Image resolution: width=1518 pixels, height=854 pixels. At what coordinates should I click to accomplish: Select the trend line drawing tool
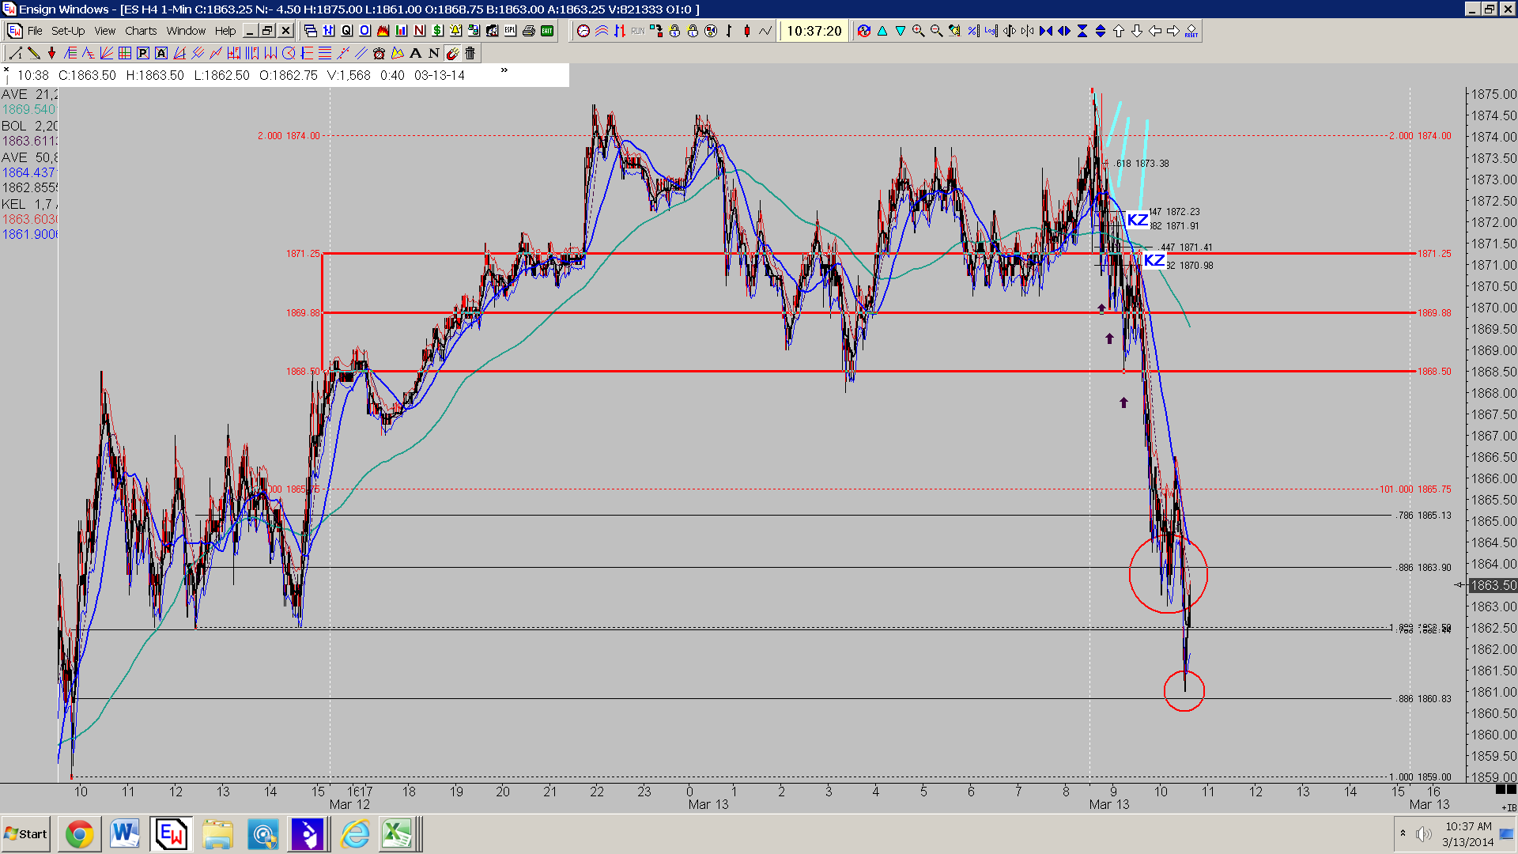(15, 53)
